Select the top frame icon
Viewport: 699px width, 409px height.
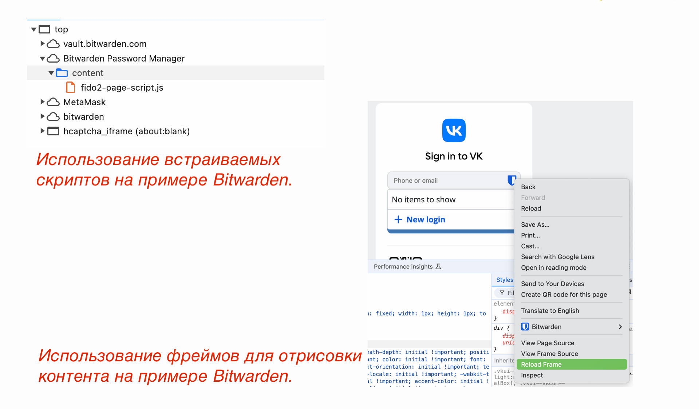44,29
